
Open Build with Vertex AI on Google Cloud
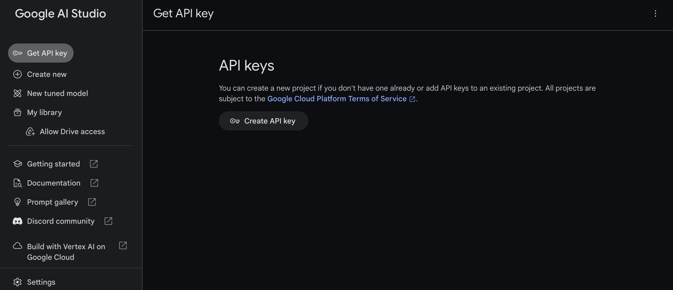pos(66,252)
